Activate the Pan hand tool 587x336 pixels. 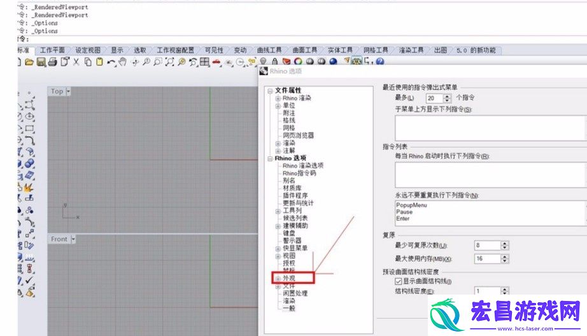tap(122, 62)
